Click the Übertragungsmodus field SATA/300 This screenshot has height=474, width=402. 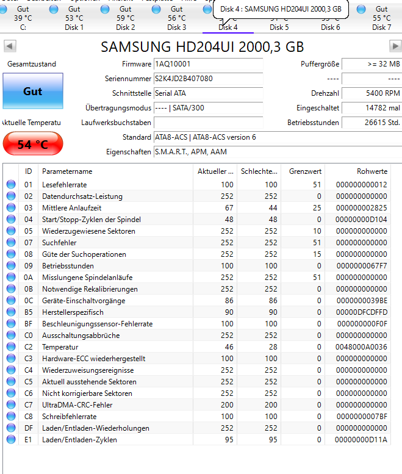pos(208,108)
